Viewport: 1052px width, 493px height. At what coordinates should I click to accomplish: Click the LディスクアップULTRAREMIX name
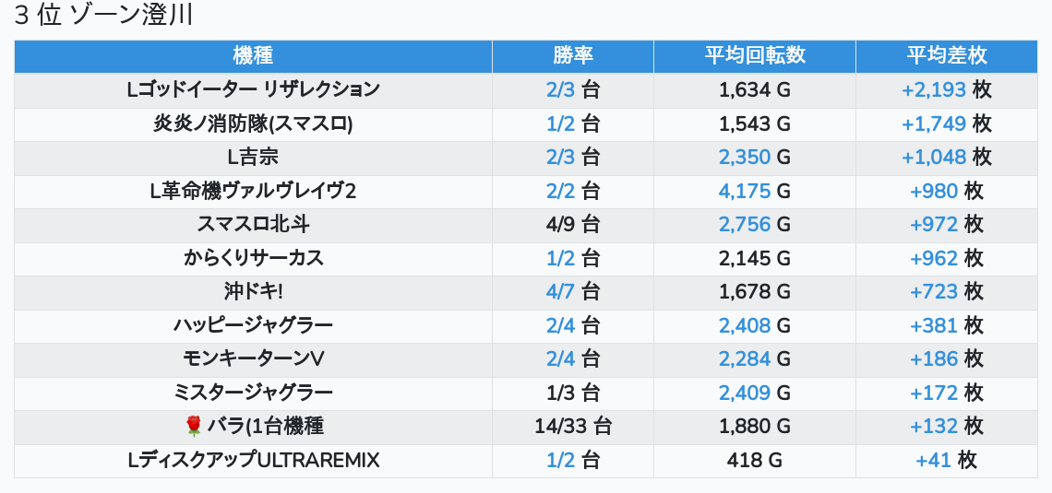point(253,460)
